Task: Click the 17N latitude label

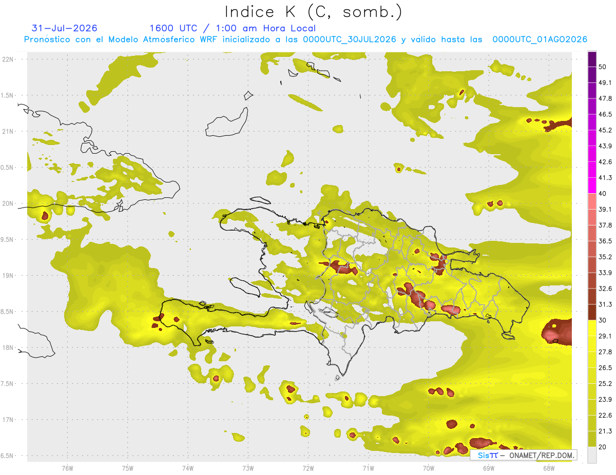Action: click(x=9, y=420)
